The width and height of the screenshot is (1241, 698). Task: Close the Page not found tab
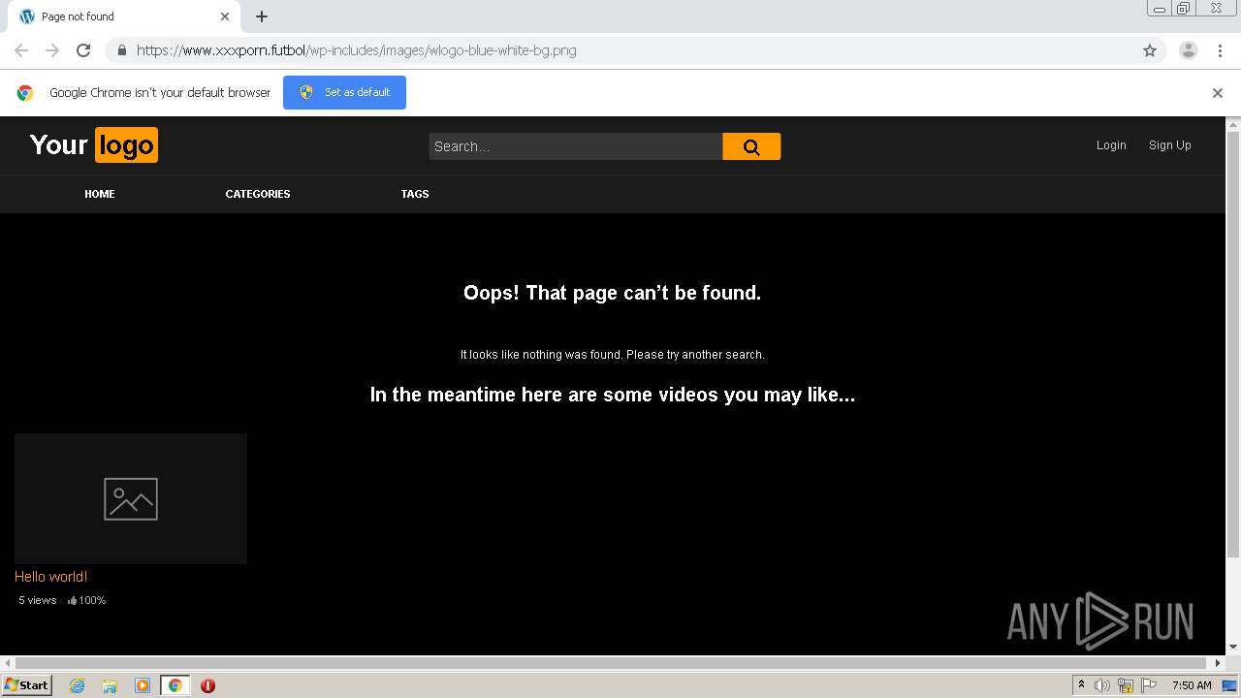(225, 16)
